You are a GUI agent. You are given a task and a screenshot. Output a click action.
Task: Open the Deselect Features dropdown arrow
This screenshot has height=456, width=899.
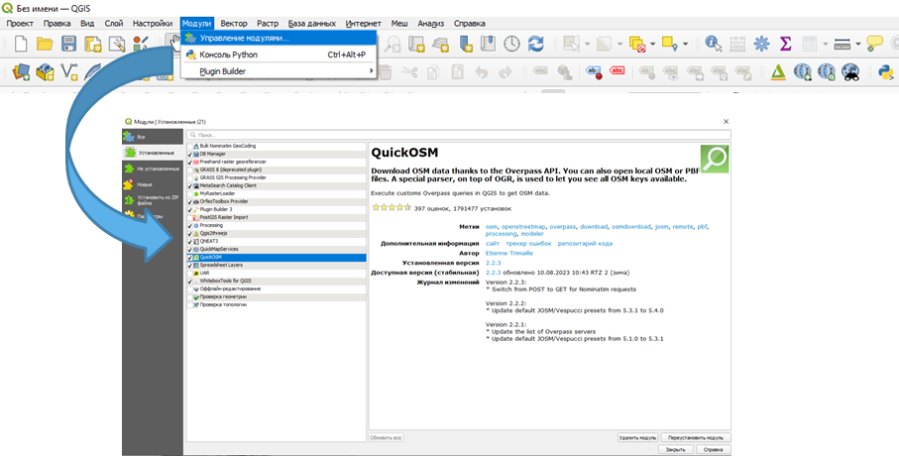pyautogui.click(x=653, y=44)
